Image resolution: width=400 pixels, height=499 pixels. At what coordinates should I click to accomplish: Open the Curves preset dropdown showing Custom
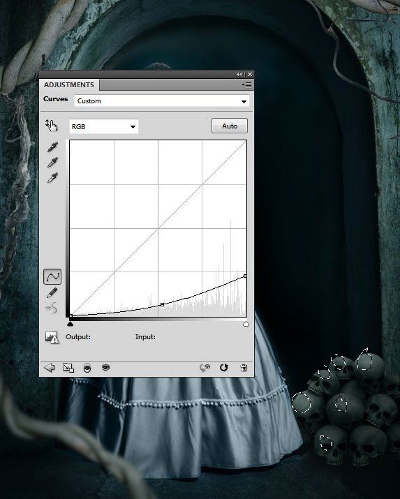162,101
